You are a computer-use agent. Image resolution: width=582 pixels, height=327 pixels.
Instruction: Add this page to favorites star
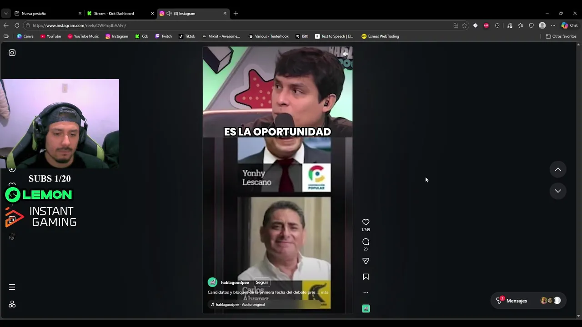[464, 25]
